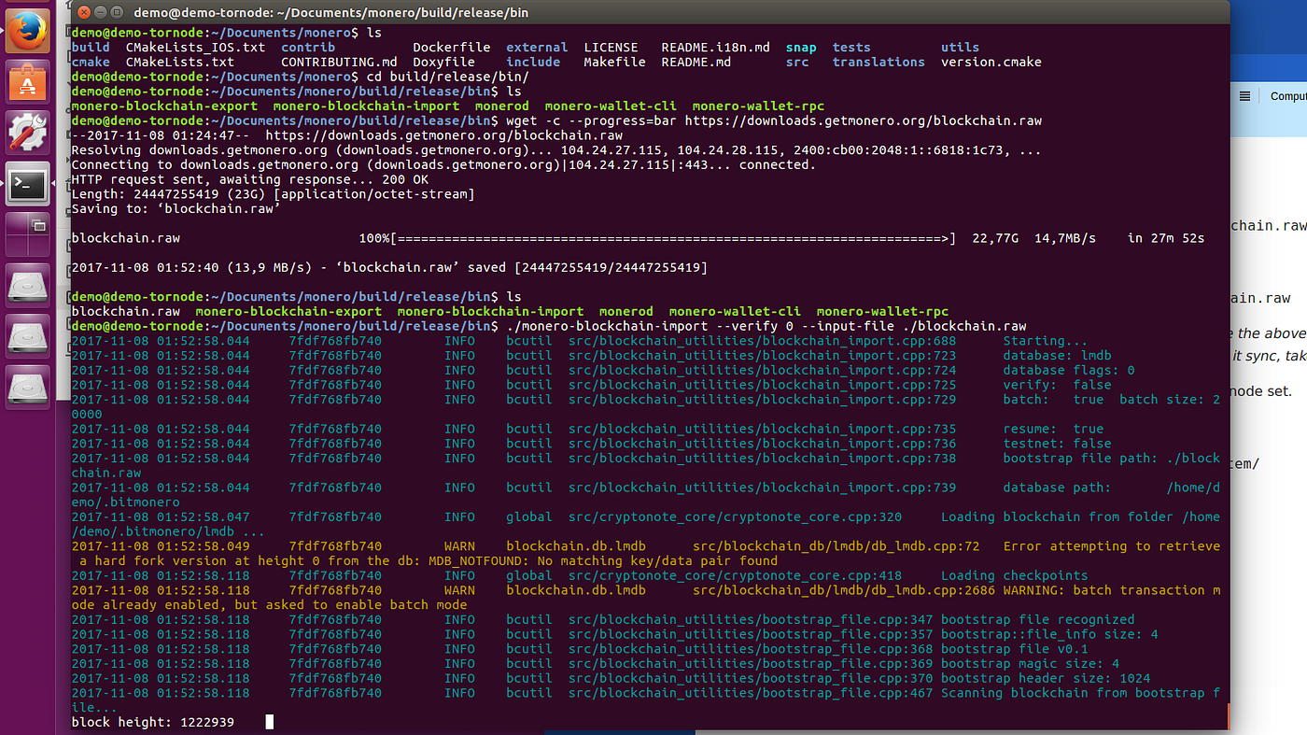Image resolution: width=1307 pixels, height=735 pixels.
Task: Click the 'version.cmake' file name
Action: (991, 62)
